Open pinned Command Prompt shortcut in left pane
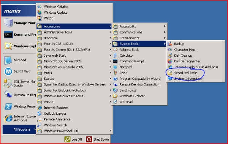 19,35
